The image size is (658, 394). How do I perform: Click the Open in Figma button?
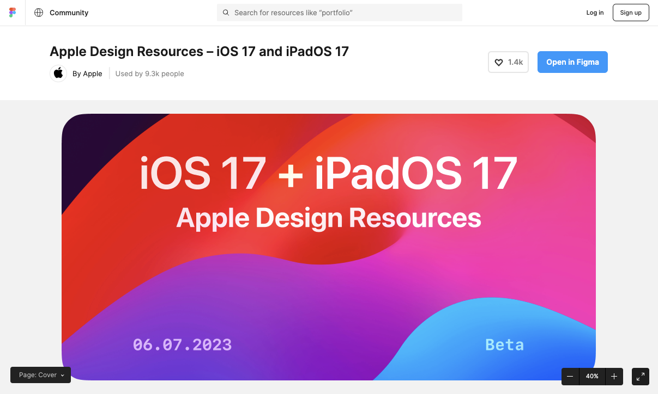point(572,62)
